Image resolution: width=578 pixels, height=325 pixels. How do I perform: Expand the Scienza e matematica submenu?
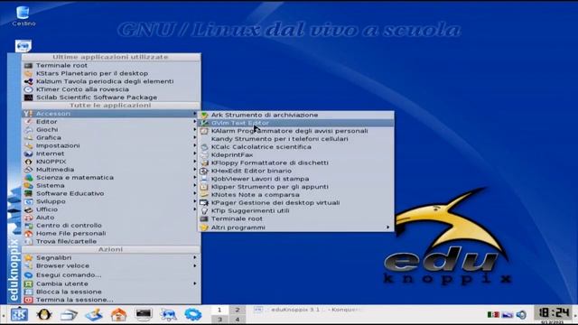pyautogui.click(x=111, y=178)
